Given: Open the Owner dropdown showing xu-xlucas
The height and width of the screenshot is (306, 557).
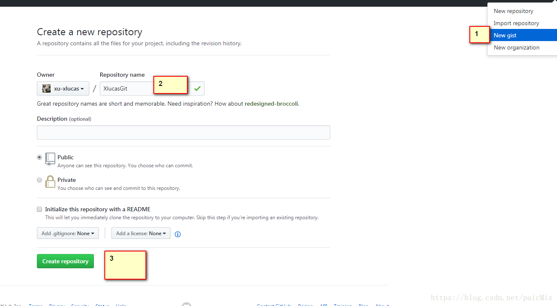Looking at the screenshot, I should pos(63,88).
